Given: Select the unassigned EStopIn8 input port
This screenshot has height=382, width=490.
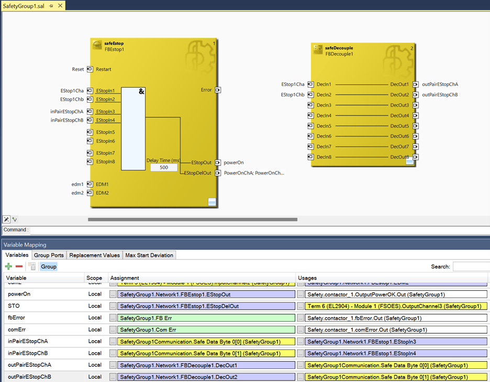Looking at the screenshot, I should (90, 161).
